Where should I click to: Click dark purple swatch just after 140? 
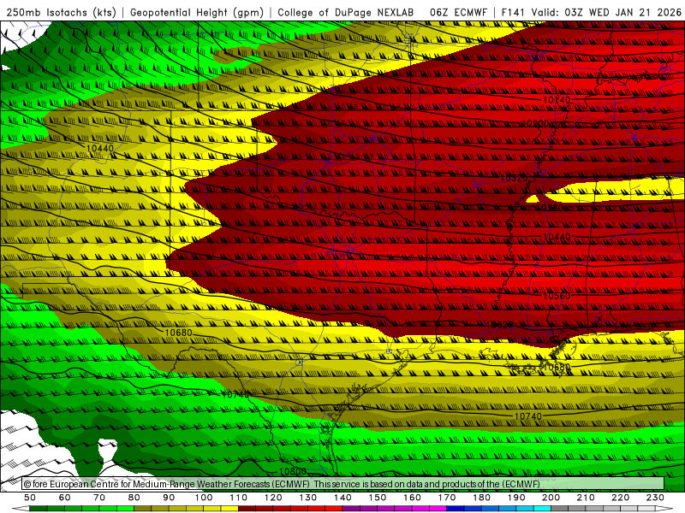(x=351, y=509)
